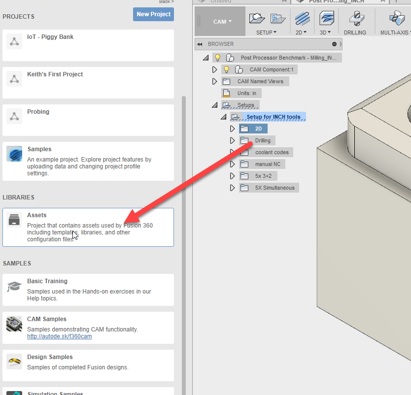Click the Browser panel minus options button
The image size is (411, 395).
[x=334, y=44]
